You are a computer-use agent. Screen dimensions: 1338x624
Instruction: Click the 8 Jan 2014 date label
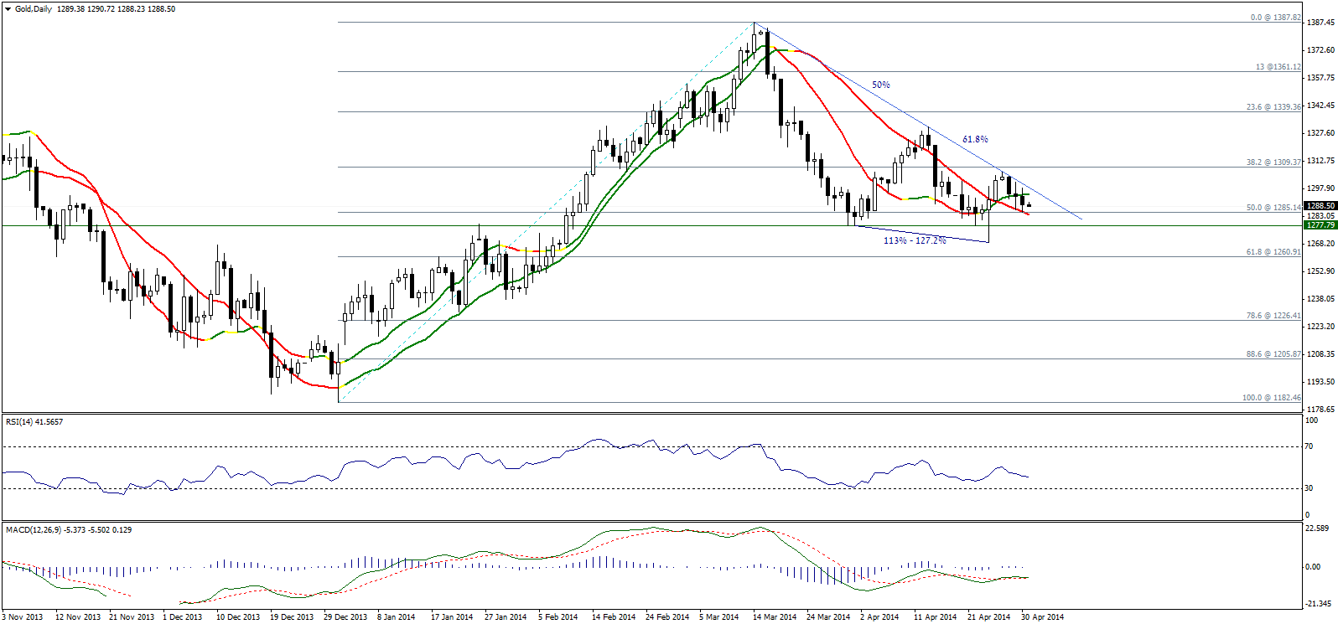point(397,617)
